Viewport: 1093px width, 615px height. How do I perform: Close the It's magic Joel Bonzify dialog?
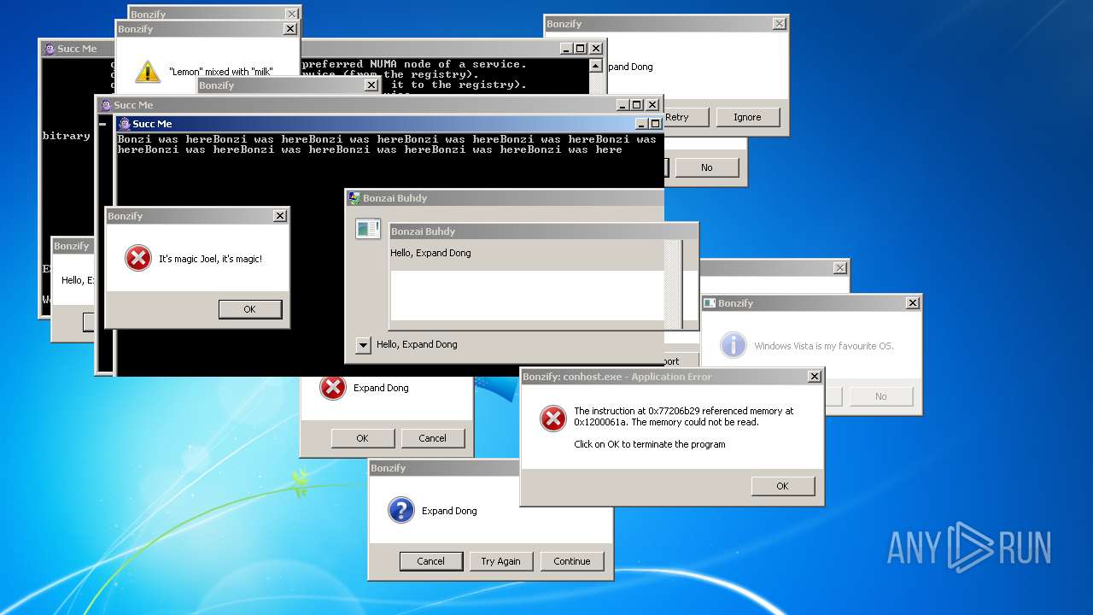coord(280,216)
